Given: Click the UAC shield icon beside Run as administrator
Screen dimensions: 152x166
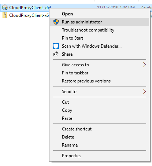Looking at the screenshot, I should coord(56,22).
